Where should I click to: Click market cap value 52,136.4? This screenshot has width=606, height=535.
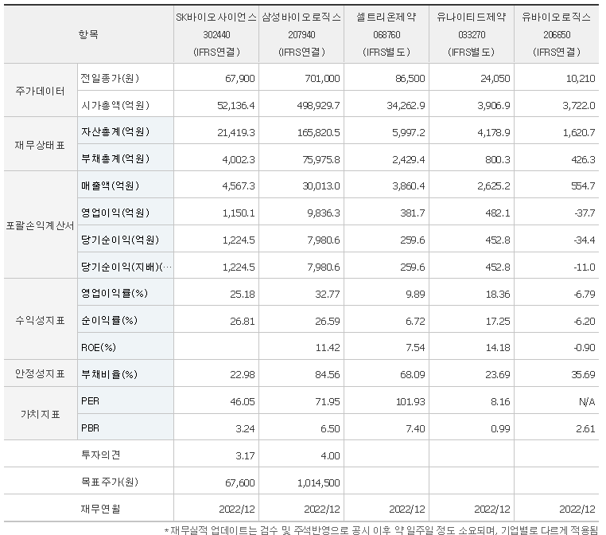coord(235,106)
